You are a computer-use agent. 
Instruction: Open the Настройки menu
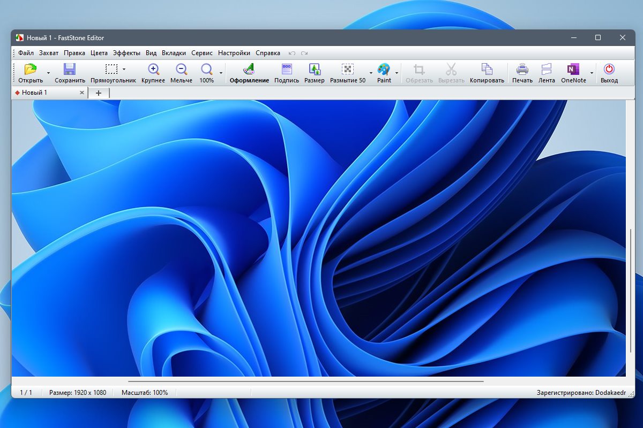[x=234, y=53]
